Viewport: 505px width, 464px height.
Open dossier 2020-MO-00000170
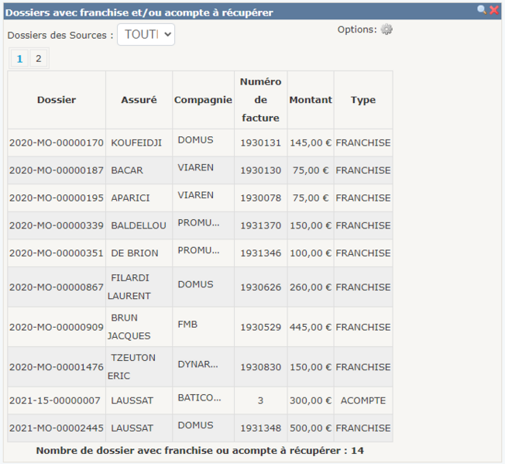[x=57, y=143]
